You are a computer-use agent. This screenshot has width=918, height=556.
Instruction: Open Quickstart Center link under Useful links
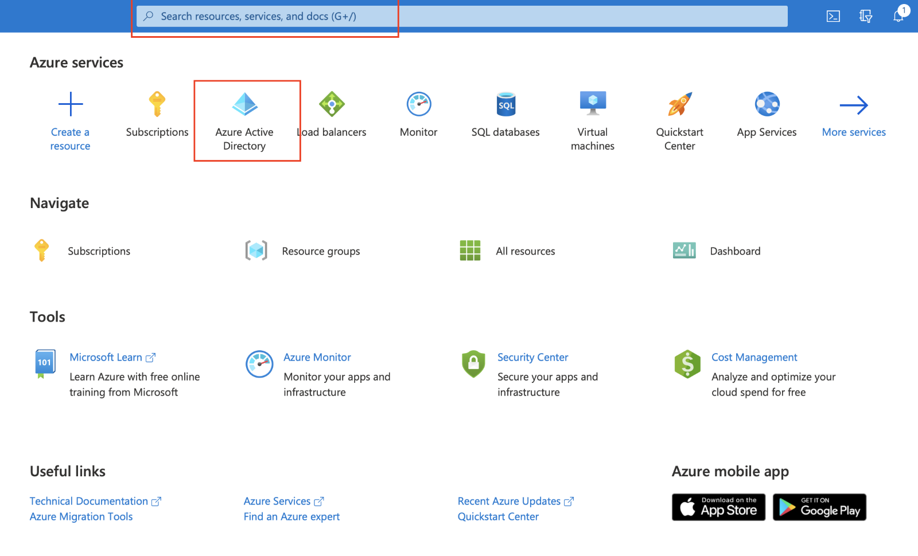498,516
